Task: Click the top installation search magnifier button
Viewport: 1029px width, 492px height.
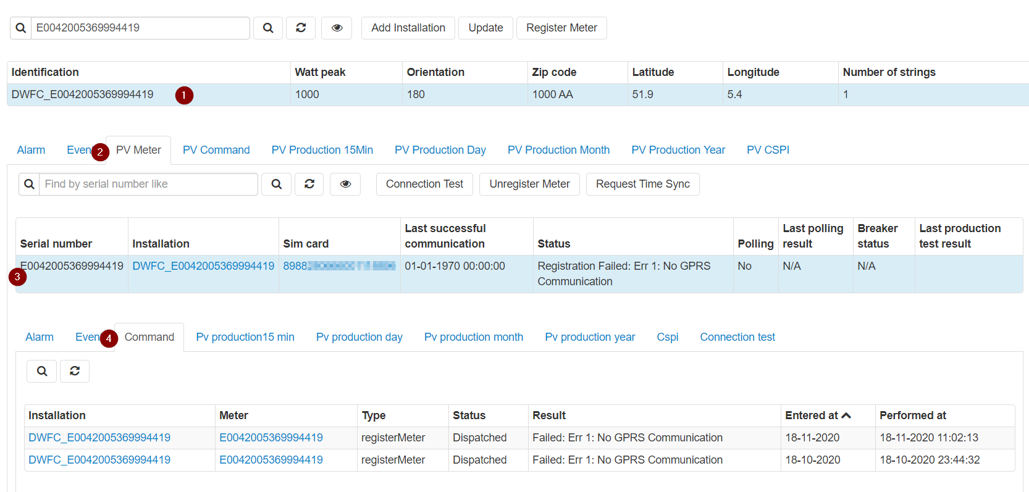Action: coord(268,28)
